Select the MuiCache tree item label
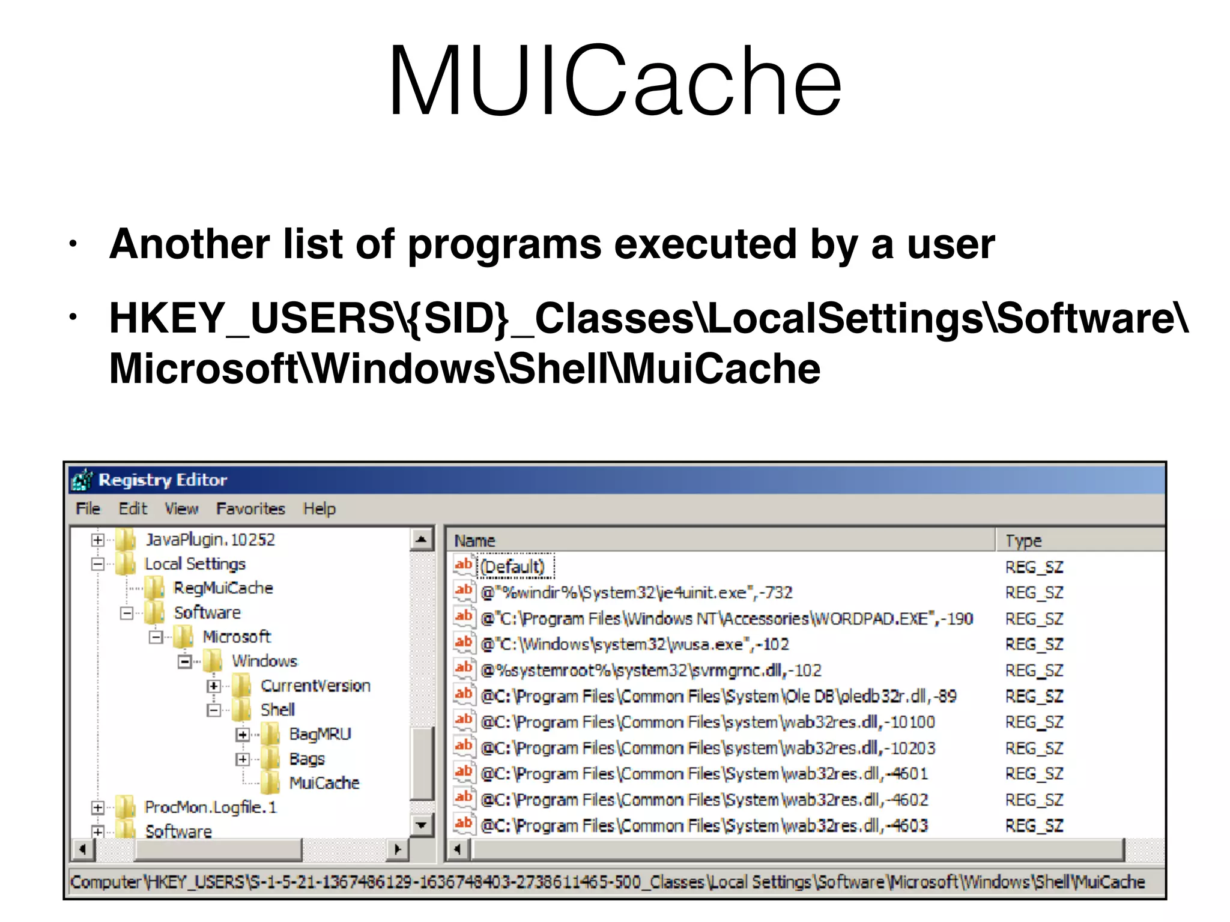This screenshot has height=922, width=1230. pyautogui.click(x=324, y=783)
